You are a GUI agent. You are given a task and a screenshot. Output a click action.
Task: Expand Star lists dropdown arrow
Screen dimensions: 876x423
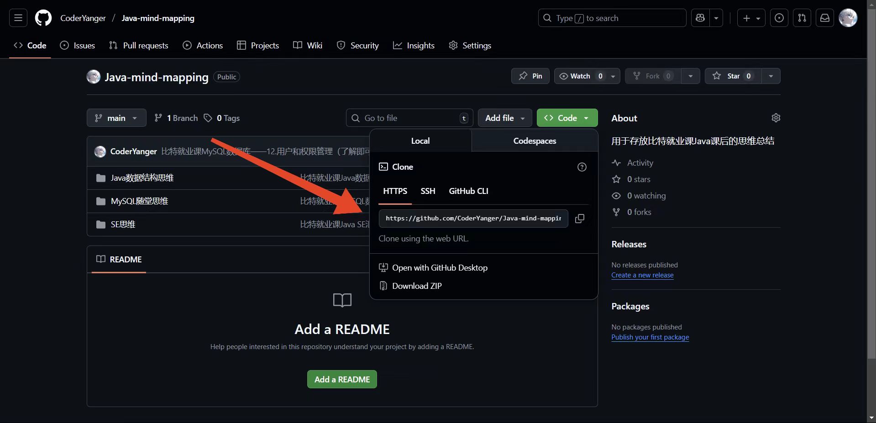pyautogui.click(x=771, y=76)
